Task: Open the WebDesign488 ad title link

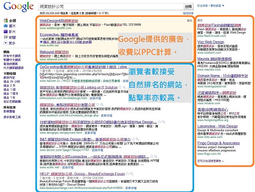Action: tap(59, 21)
